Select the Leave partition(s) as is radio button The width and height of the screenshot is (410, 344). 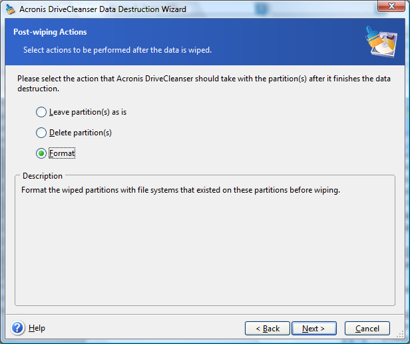click(41, 112)
